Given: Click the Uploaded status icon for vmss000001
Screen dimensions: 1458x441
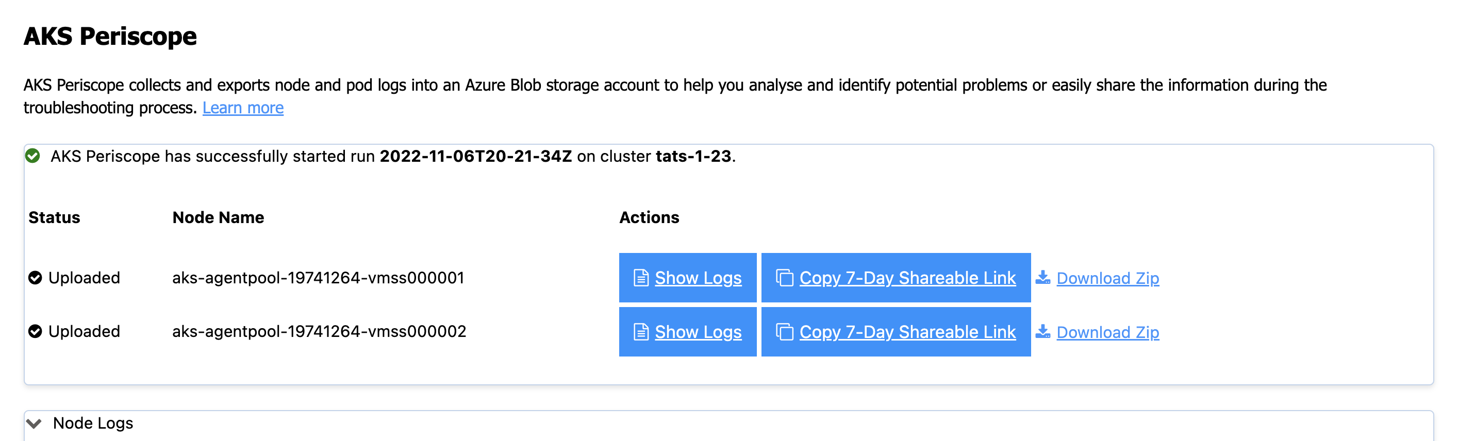Looking at the screenshot, I should (x=35, y=278).
